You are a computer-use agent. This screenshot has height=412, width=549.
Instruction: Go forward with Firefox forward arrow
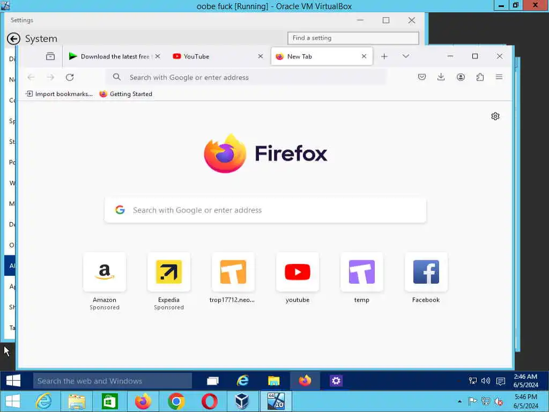point(50,77)
